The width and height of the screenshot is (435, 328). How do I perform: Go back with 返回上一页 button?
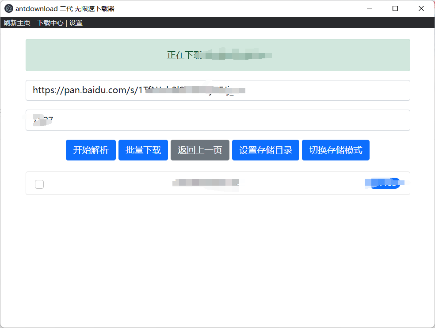[x=200, y=150]
